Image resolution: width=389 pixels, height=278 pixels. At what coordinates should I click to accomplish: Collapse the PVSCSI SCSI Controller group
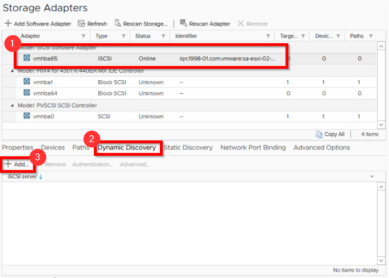pyautogui.click(x=12, y=105)
